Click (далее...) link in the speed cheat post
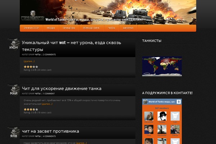Image resolution: width=216 pixels, height=144 pixels. 47,104
